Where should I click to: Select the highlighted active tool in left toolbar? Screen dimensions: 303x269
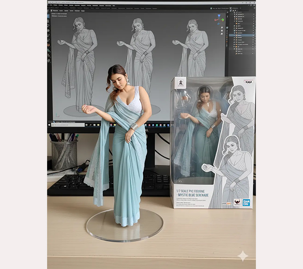(49, 15)
